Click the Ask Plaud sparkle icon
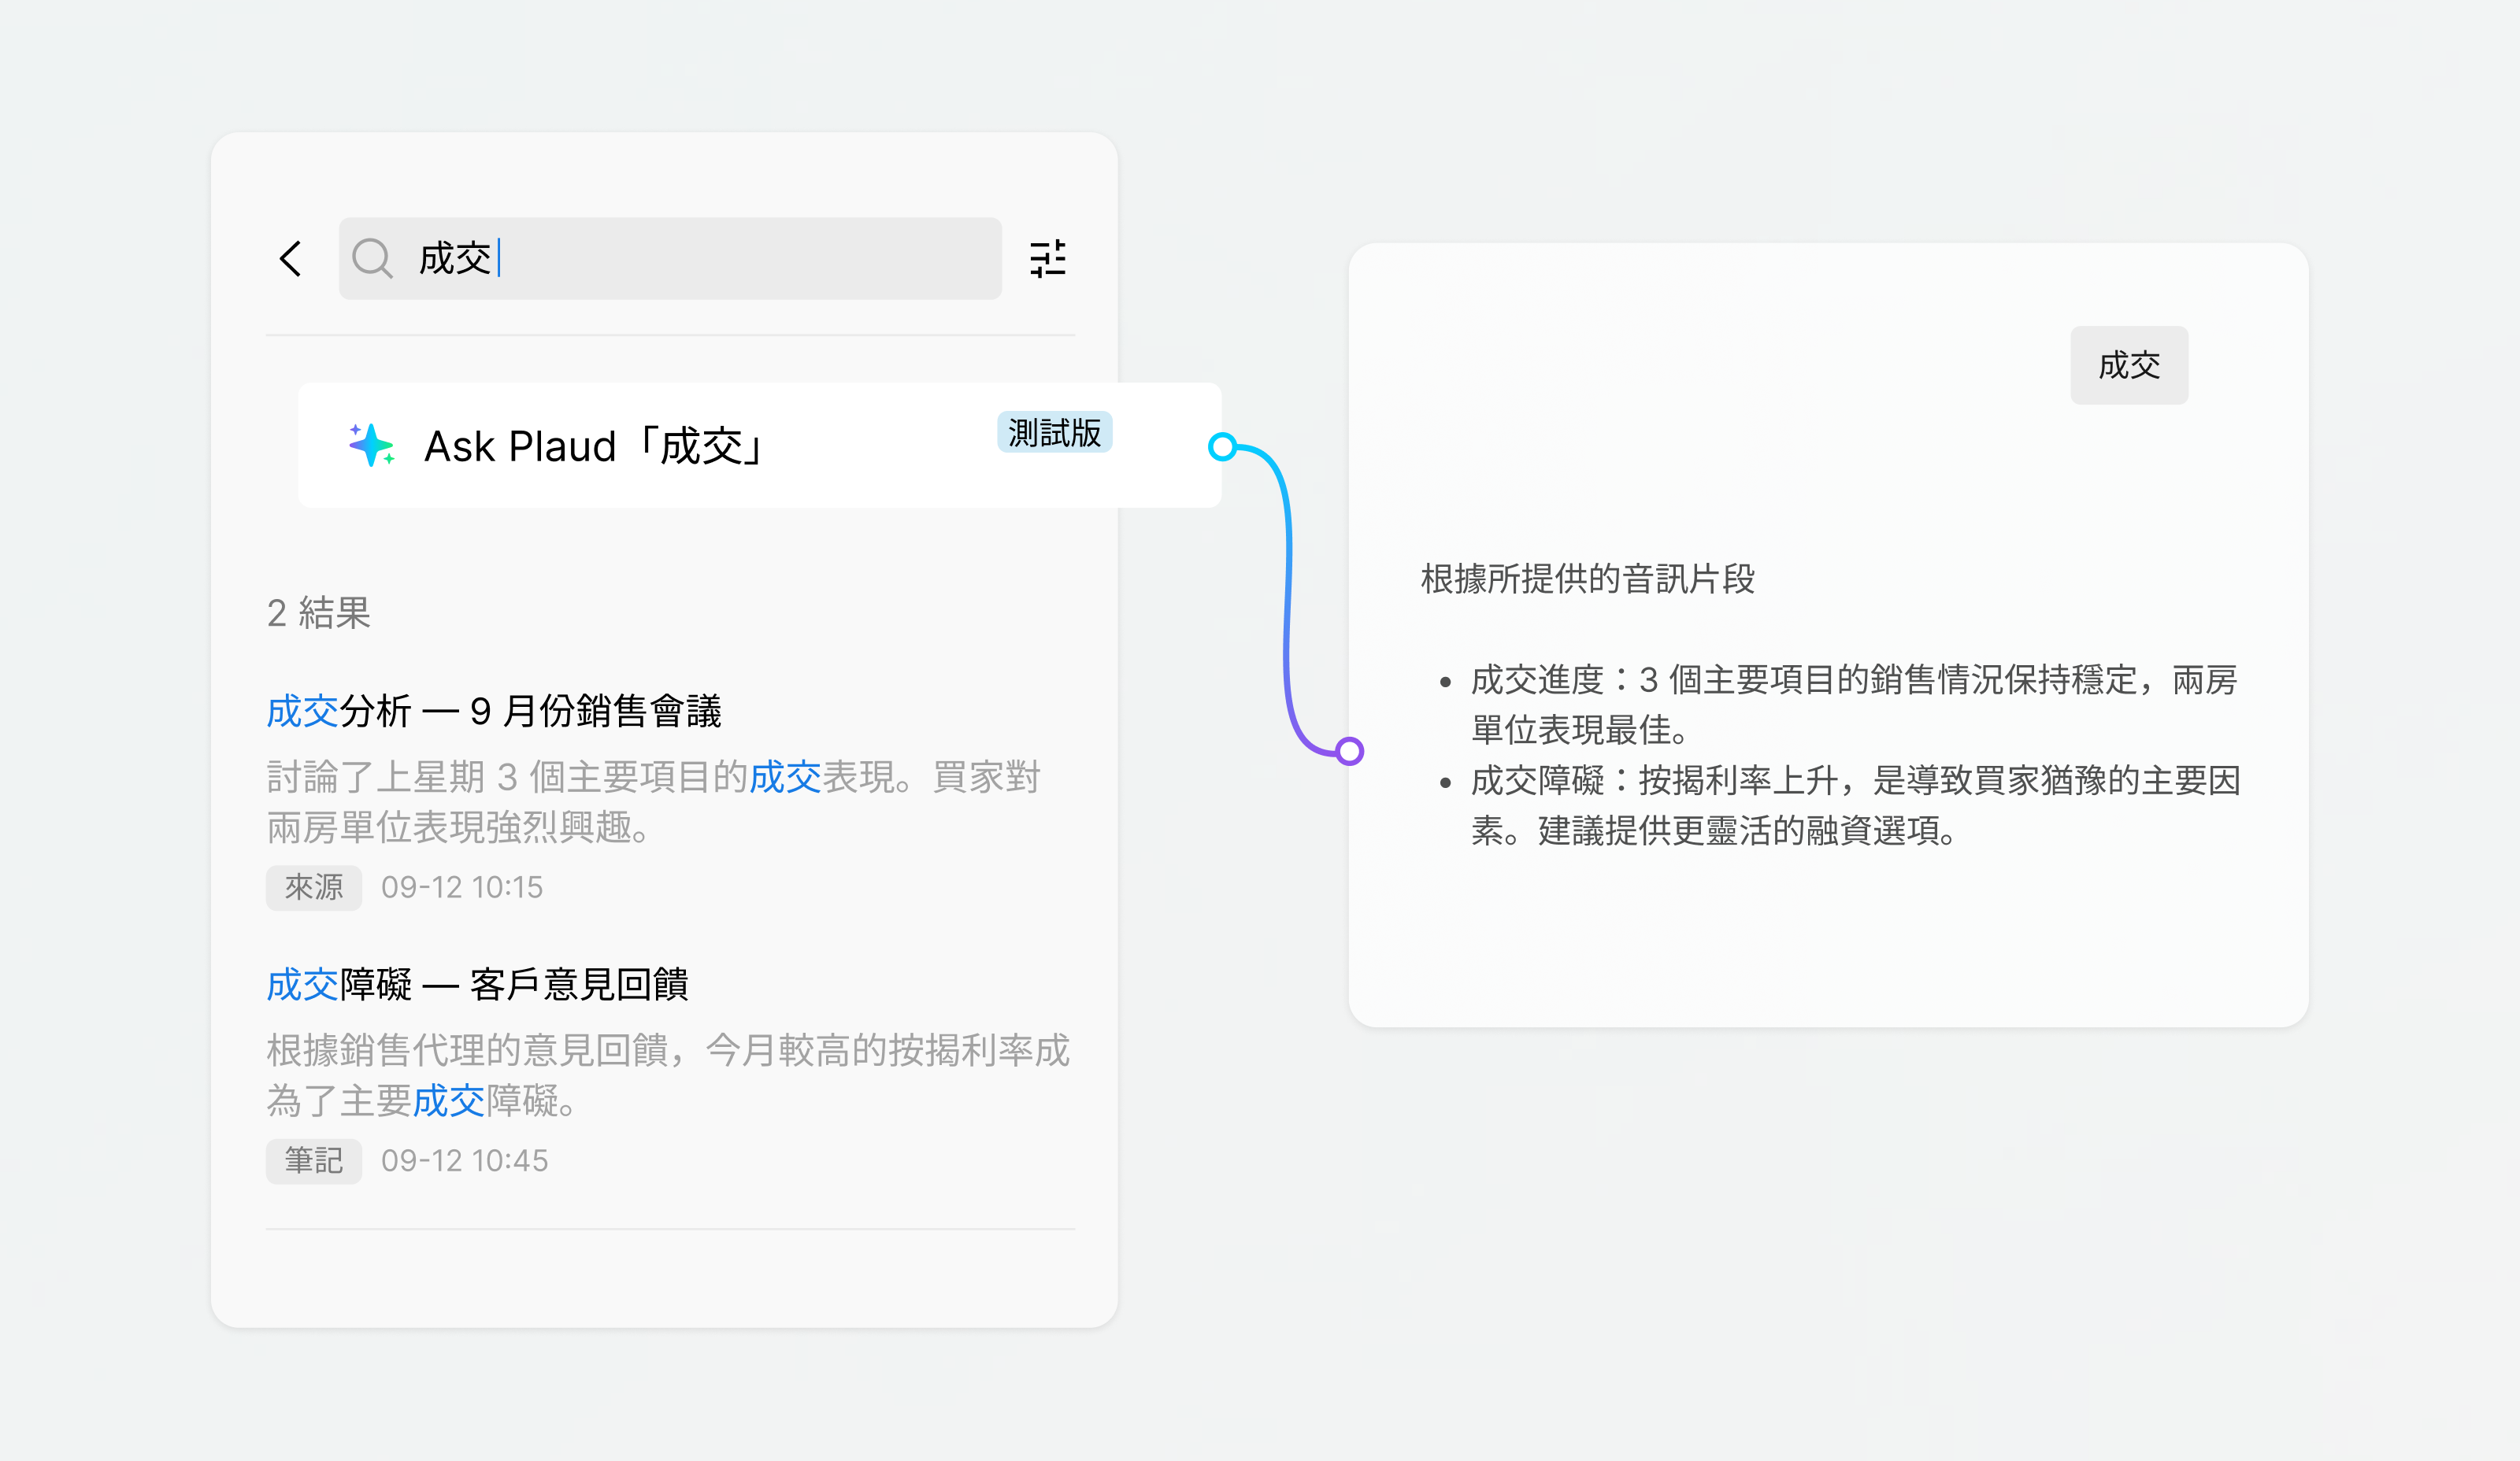The image size is (2520, 1461). click(371, 445)
